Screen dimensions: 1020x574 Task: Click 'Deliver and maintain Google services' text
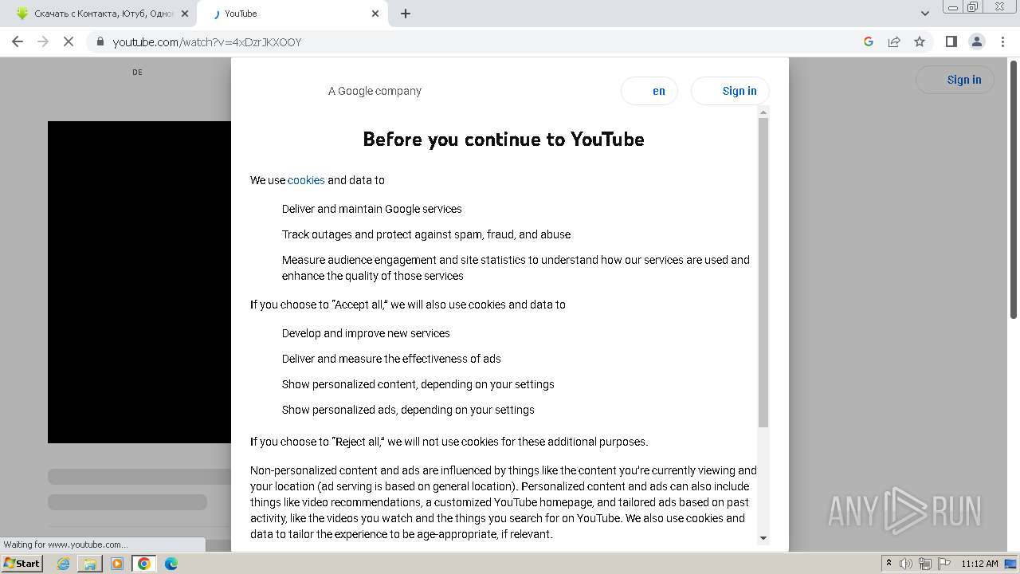372,209
